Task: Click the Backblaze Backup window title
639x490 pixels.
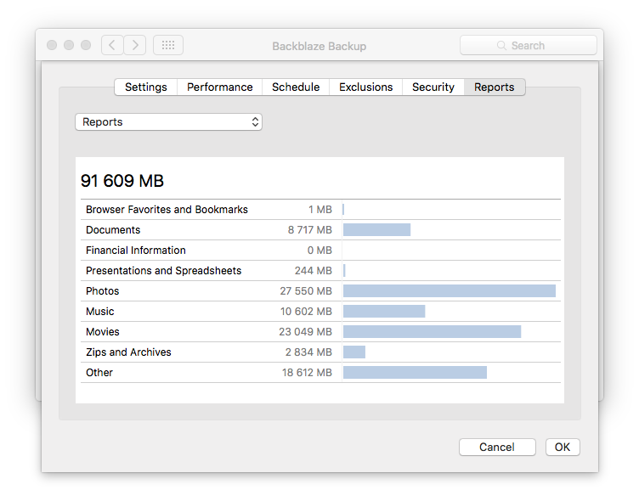Action: 319,46
